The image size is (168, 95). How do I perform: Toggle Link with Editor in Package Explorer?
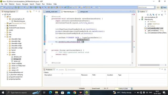point(30,12)
